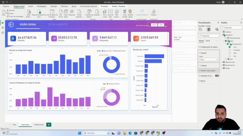Switch to the Exibição ribbon tab
Viewport: 243px width, 136px height.
[x=54, y=6]
